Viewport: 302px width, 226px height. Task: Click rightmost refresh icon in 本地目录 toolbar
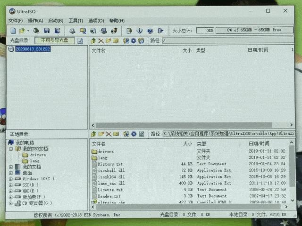coord(142,134)
